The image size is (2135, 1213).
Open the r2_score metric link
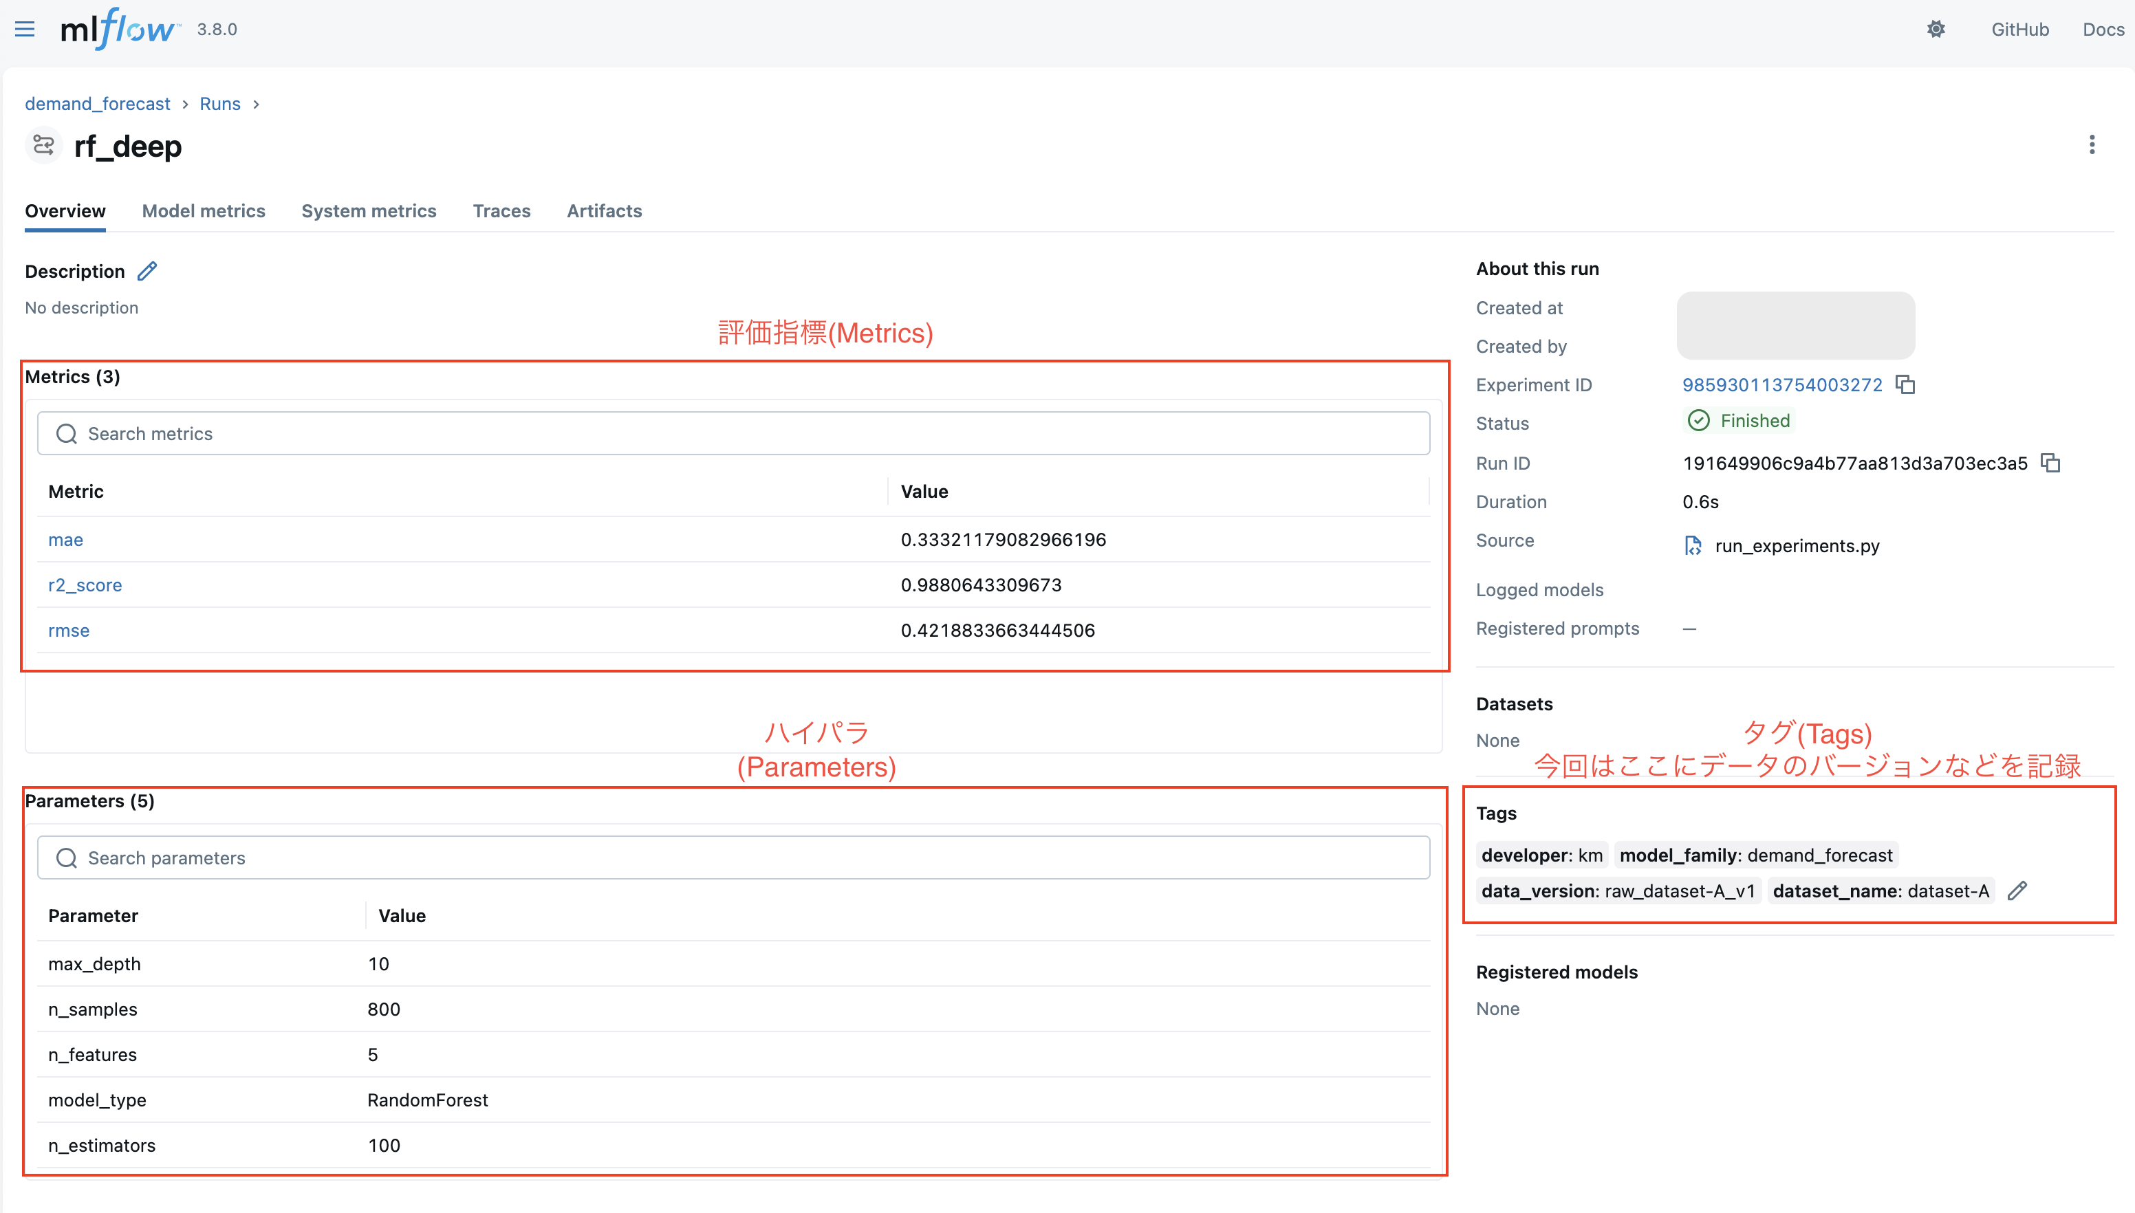click(x=85, y=586)
